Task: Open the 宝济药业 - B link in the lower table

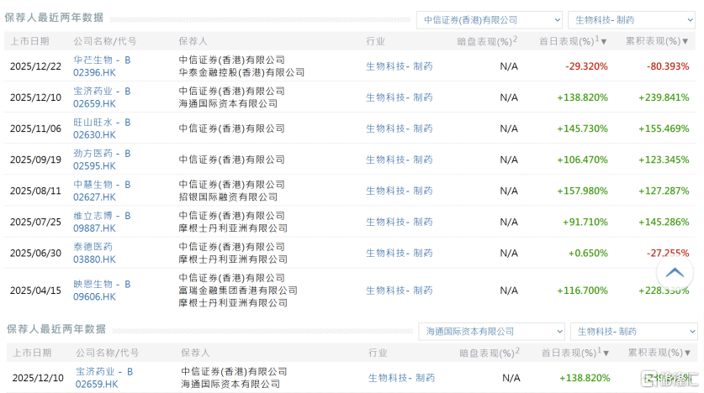Action: click(x=104, y=371)
